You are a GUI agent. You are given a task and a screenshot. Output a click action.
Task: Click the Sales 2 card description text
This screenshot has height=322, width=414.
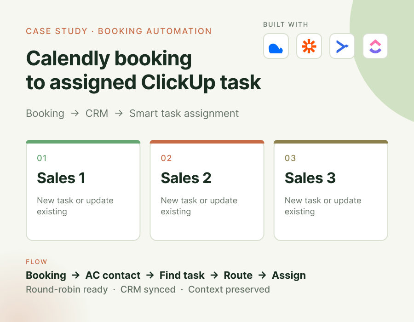pos(199,206)
